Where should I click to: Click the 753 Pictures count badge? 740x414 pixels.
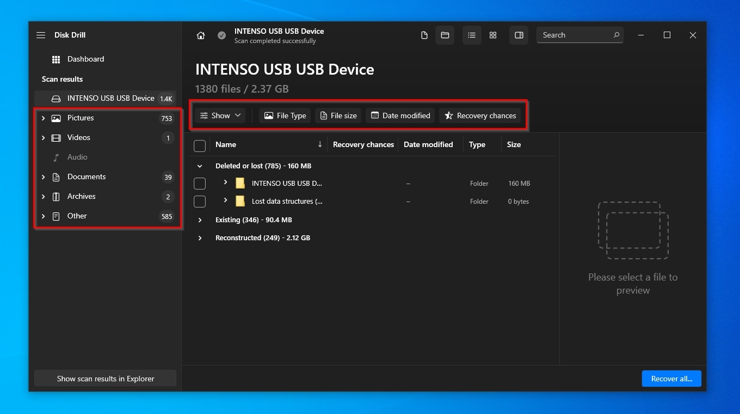pyautogui.click(x=166, y=118)
